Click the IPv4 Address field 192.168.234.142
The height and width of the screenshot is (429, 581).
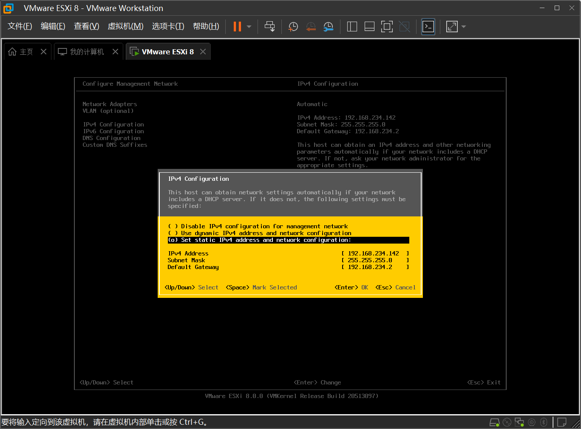tap(375, 253)
